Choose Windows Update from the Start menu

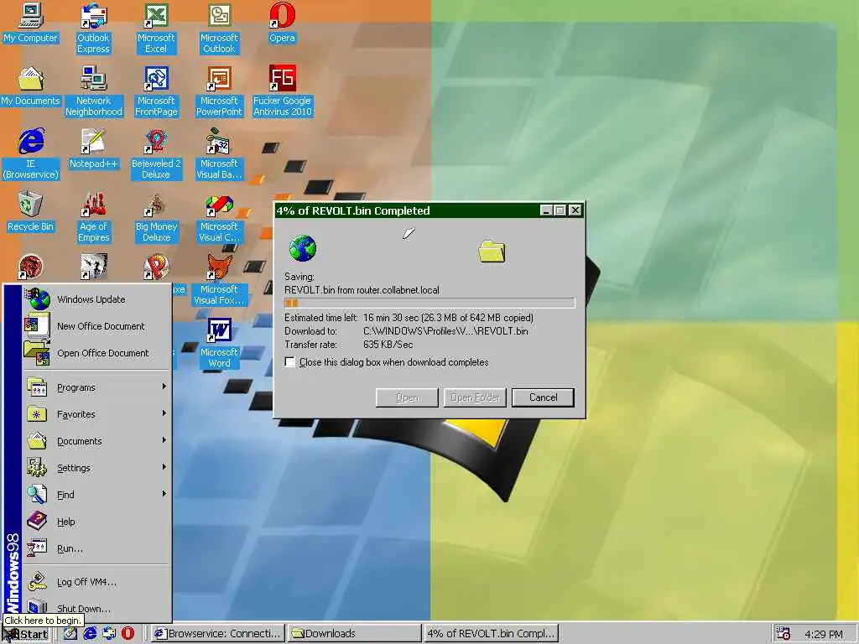tap(97, 299)
